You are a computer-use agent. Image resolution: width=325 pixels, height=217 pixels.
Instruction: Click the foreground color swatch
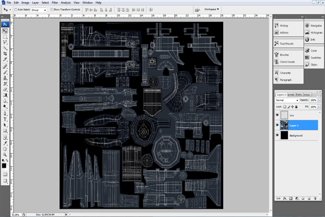tap(4, 165)
